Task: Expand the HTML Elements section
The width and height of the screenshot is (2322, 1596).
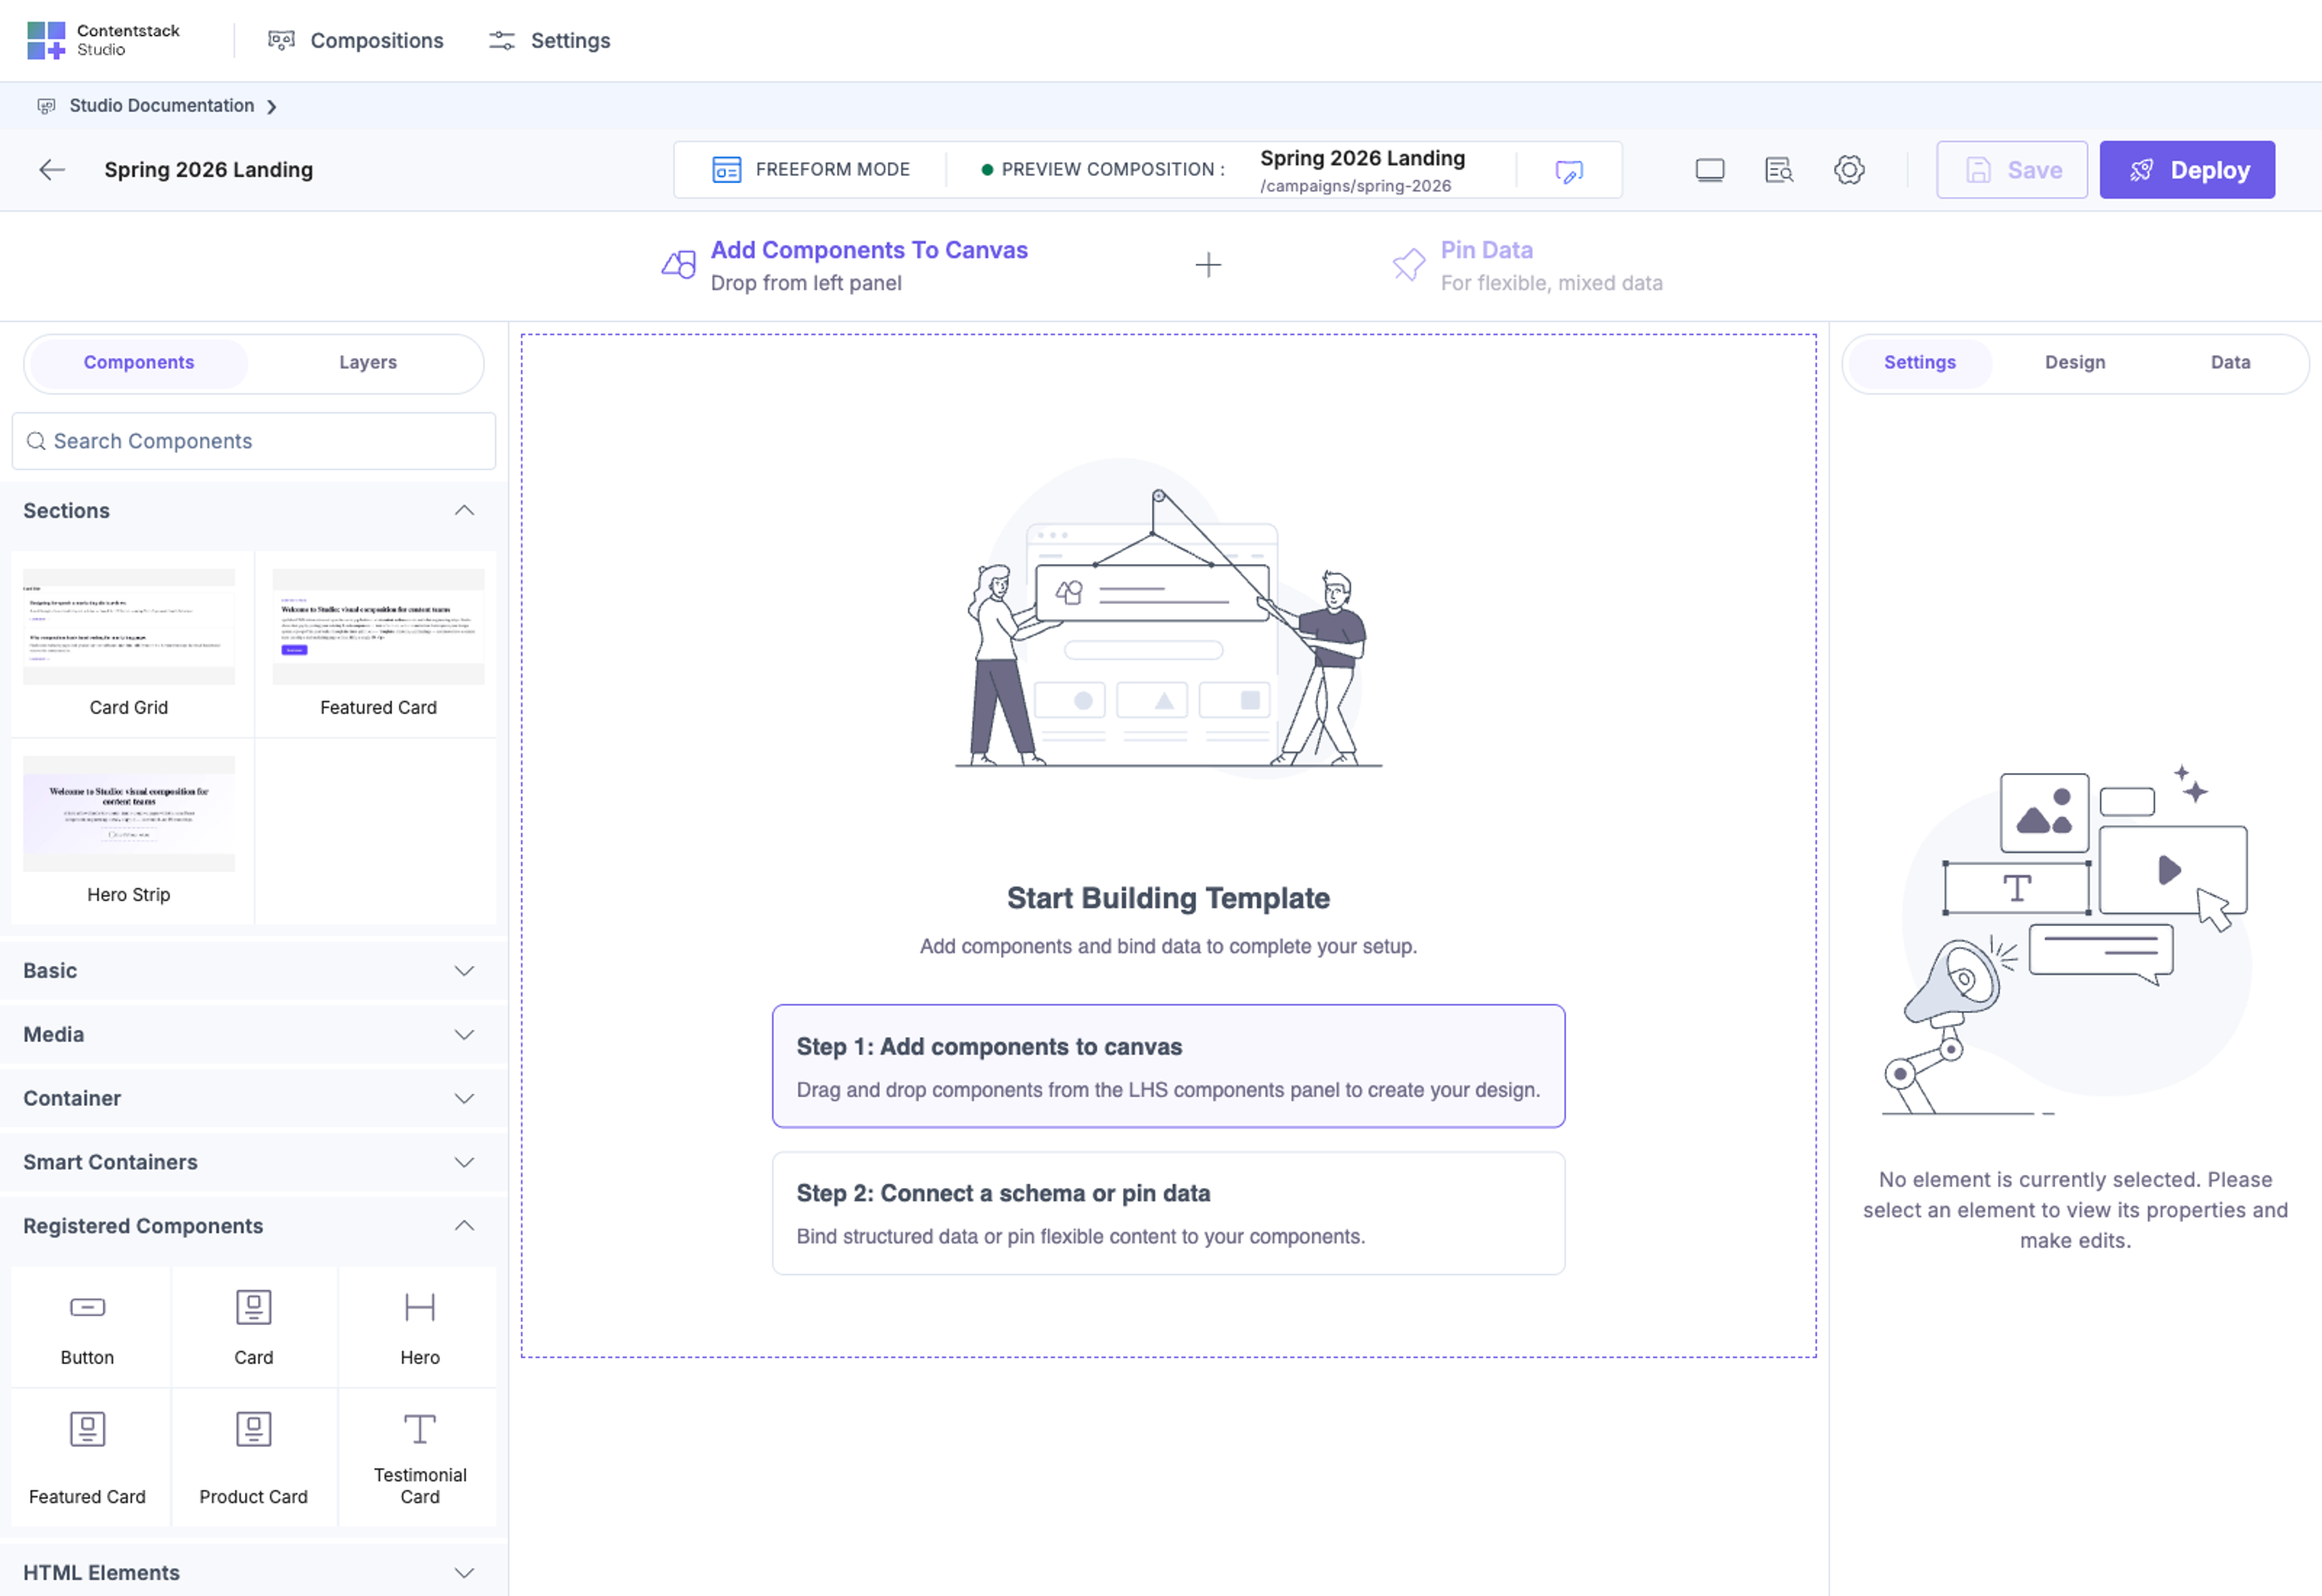Action: (253, 1572)
